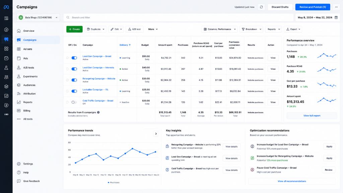Open the Columns: Performance dropdown
343x193 pixels.
pyautogui.click(x=219, y=29)
